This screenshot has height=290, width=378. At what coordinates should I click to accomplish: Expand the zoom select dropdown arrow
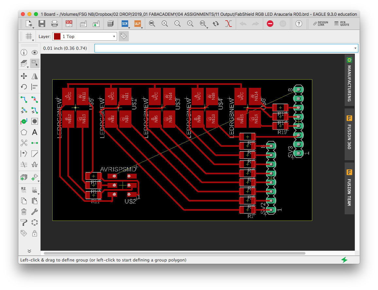tap(207, 28)
